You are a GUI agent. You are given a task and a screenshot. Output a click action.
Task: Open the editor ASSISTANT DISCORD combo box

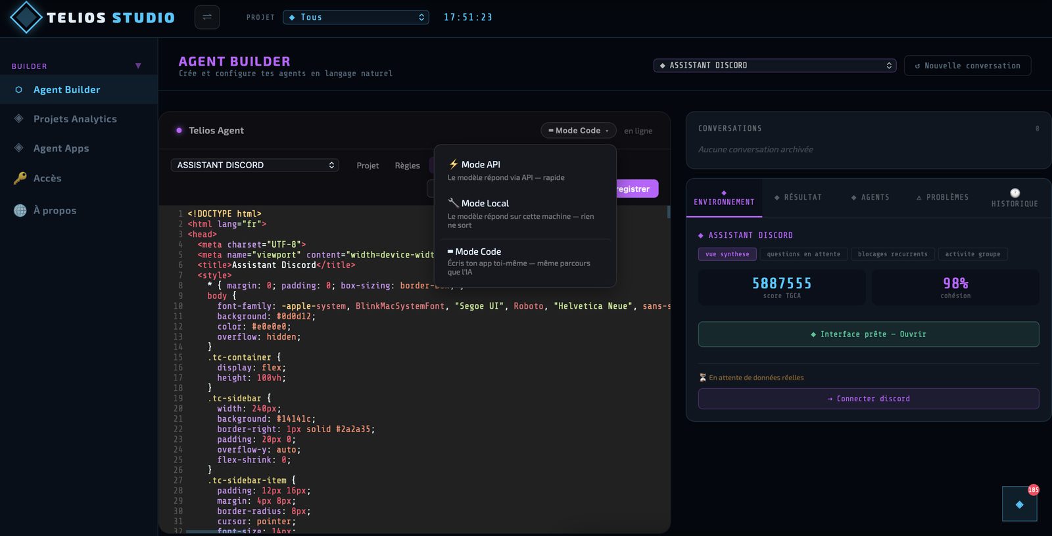click(x=254, y=165)
